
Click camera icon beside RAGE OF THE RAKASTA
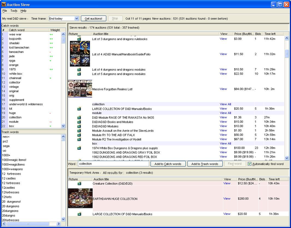point(79,117)
